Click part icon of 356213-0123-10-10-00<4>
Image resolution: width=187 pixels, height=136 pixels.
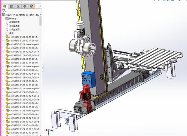[x=7, y=114]
